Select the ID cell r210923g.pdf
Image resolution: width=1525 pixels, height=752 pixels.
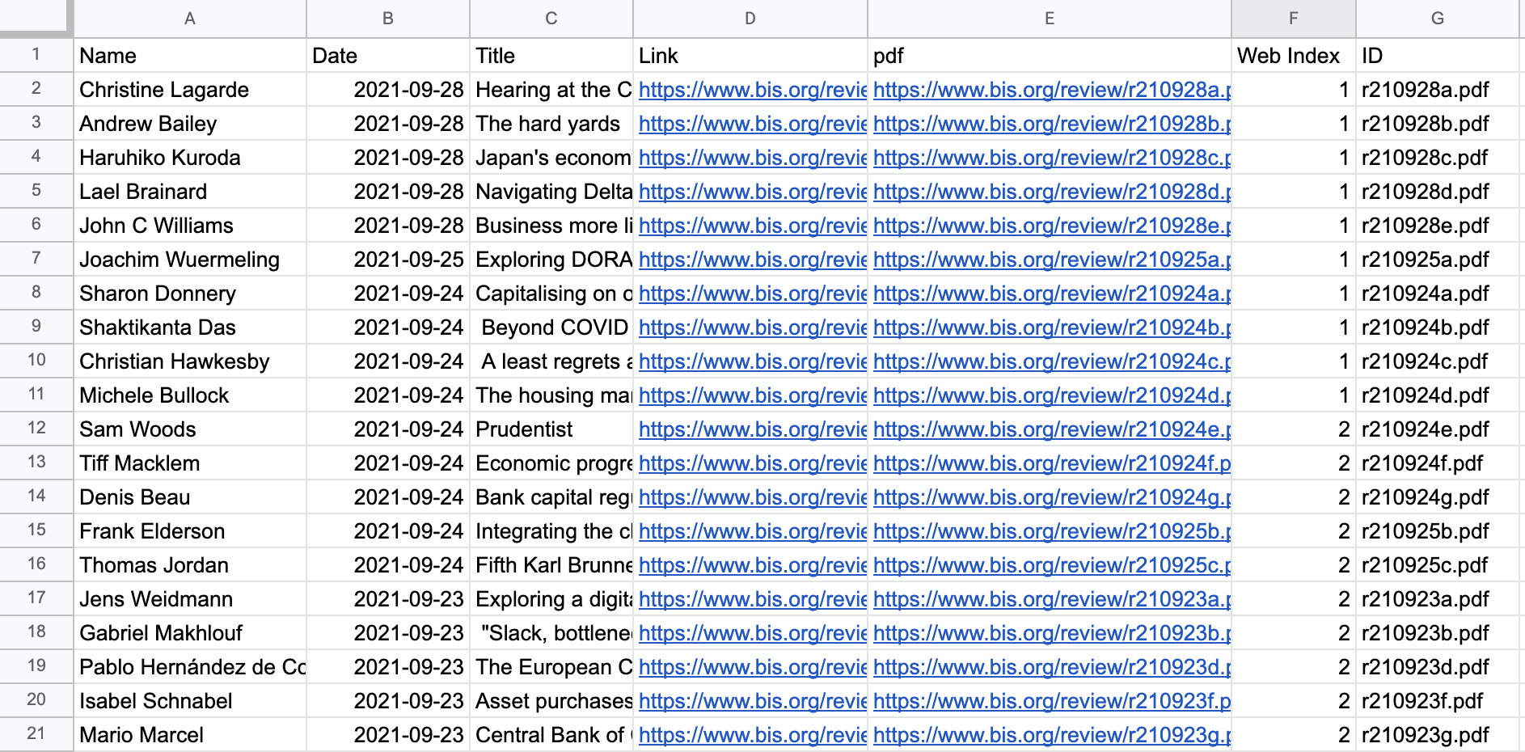[1425, 735]
